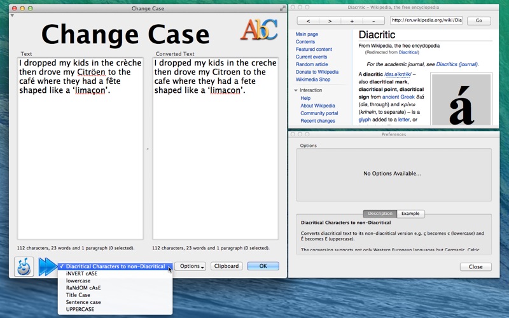Click the fullscreen arrows icon in Change Case title bar

coord(282,8)
